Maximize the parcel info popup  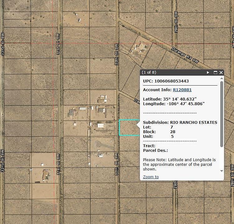(x=215, y=72)
